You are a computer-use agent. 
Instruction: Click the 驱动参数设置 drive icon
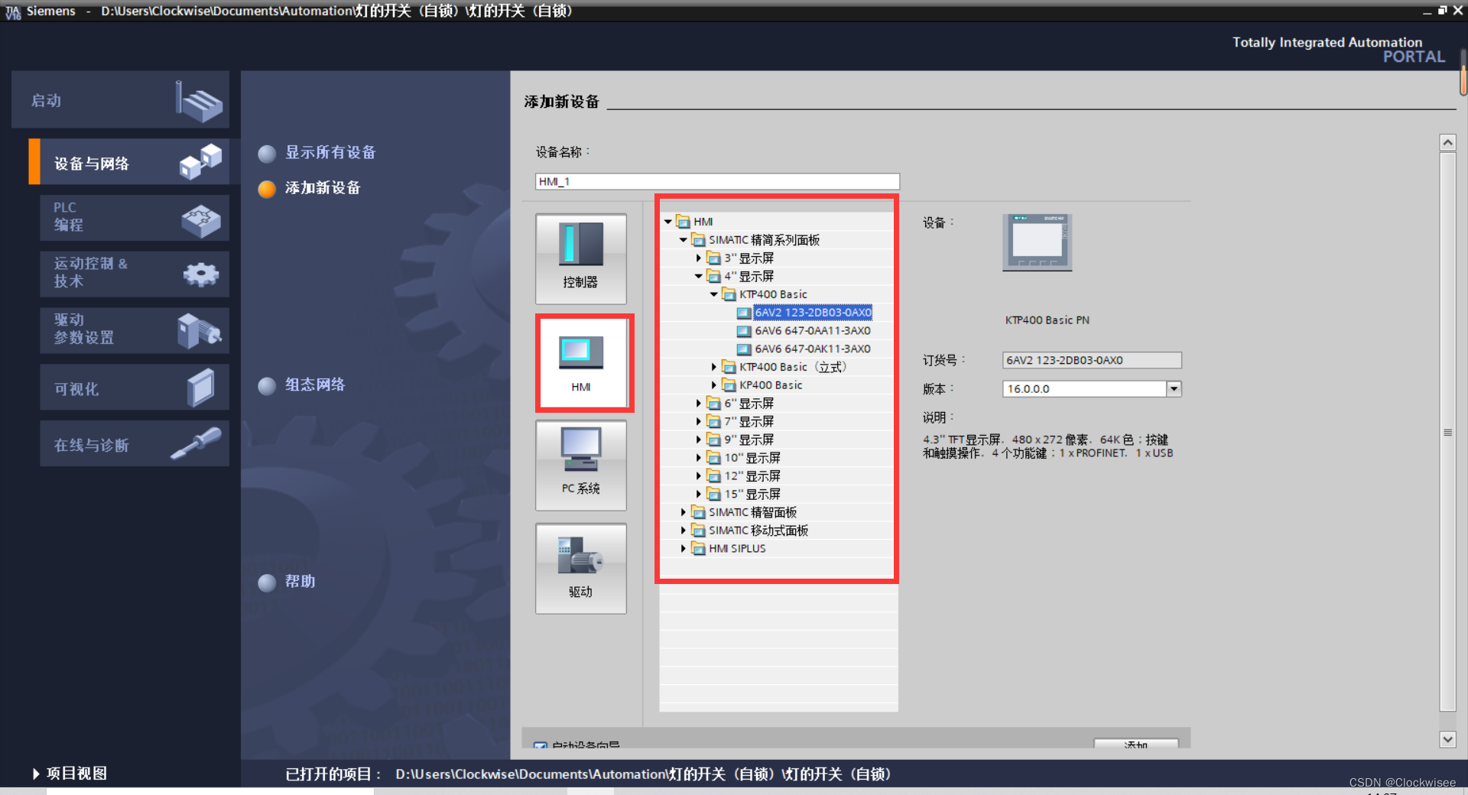click(x=199, y=330)
